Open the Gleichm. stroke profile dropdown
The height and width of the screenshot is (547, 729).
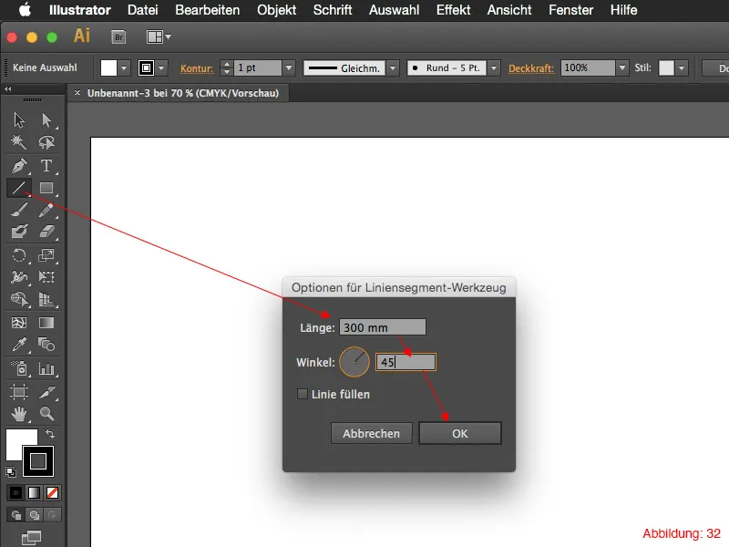[393, 67]
